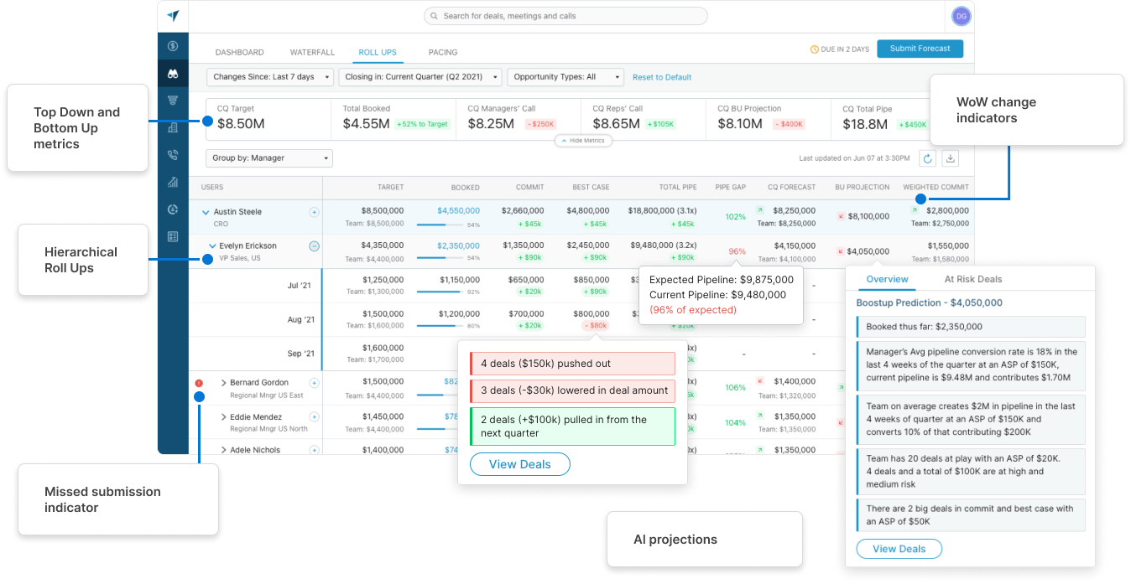Open the bar chart analytics sidebar icon
This screenshot has height=584, width=1131.
[x=173, y=182]
